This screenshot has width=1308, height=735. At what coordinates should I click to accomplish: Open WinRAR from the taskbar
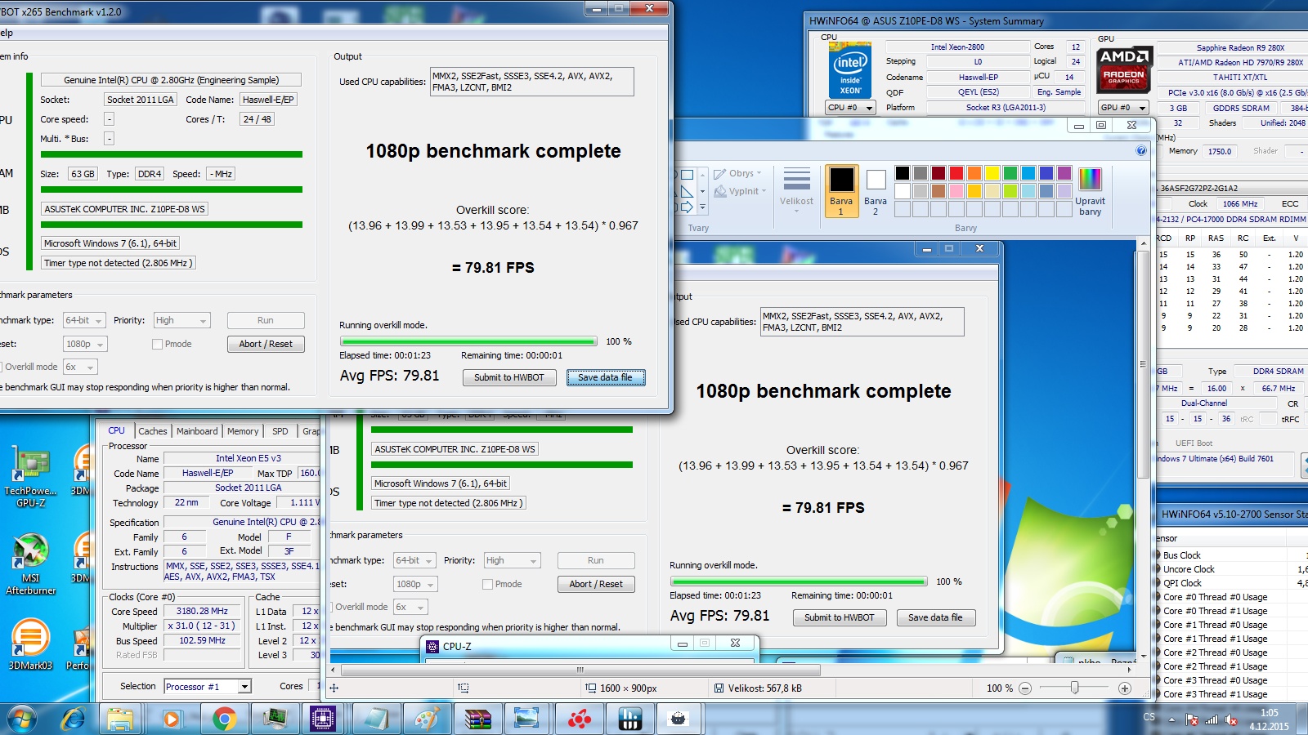tap(477, 719)
